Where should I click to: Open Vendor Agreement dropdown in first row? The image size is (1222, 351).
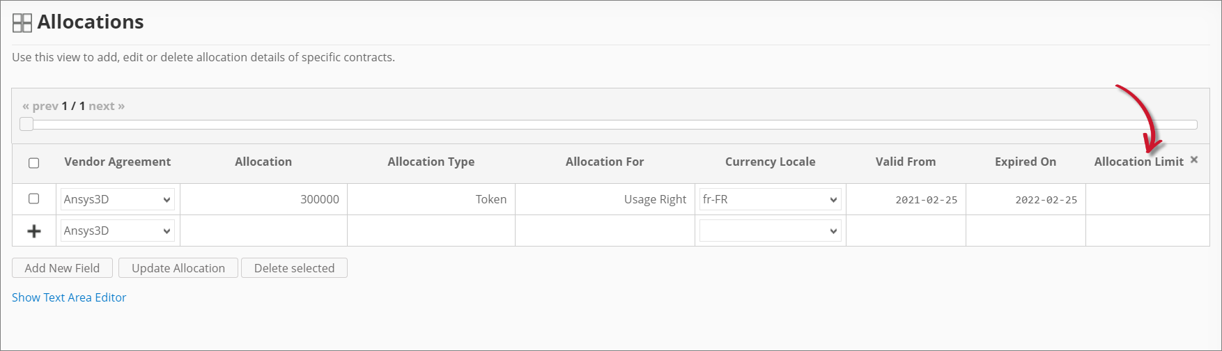coord(117,200)
